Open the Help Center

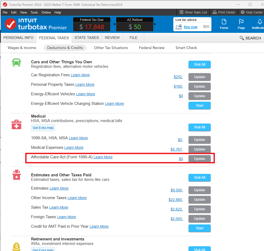coord(252,12)
